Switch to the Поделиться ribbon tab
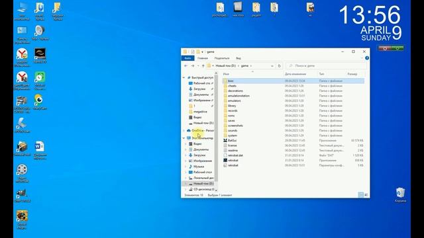Viewport: 424px width, 238px height. point(222,58)
